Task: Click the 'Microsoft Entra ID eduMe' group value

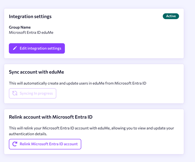Action: [x=31, y=32]
